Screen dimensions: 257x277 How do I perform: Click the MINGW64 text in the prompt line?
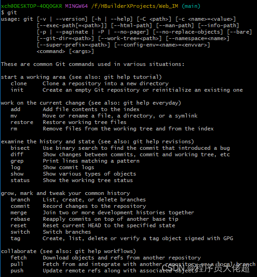76,6
